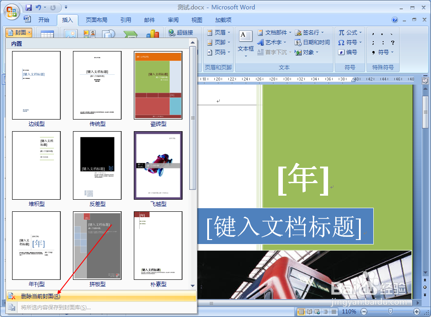Open the Ω 符号 symbol menu
Screen dimensions: 431x317
[x=350, y=43]
